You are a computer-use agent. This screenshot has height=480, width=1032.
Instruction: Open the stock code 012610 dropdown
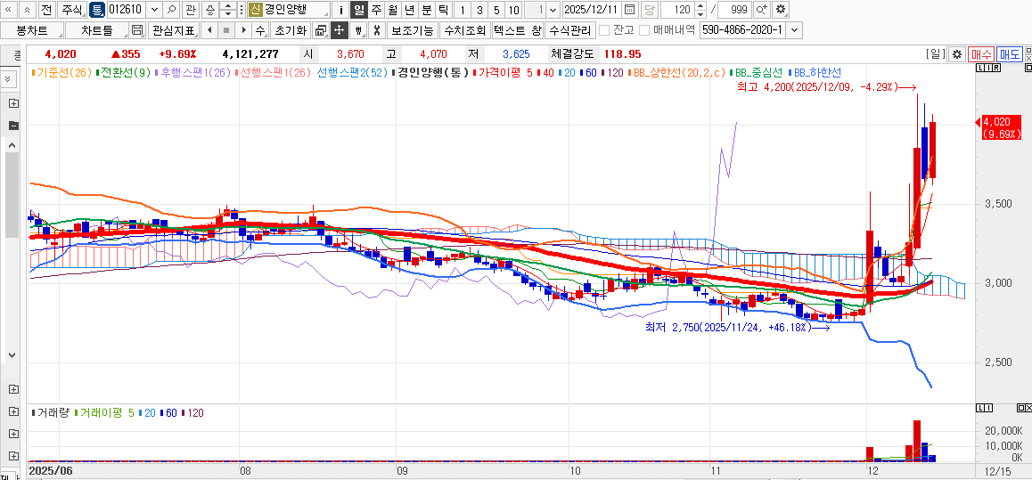pos(154,10)
